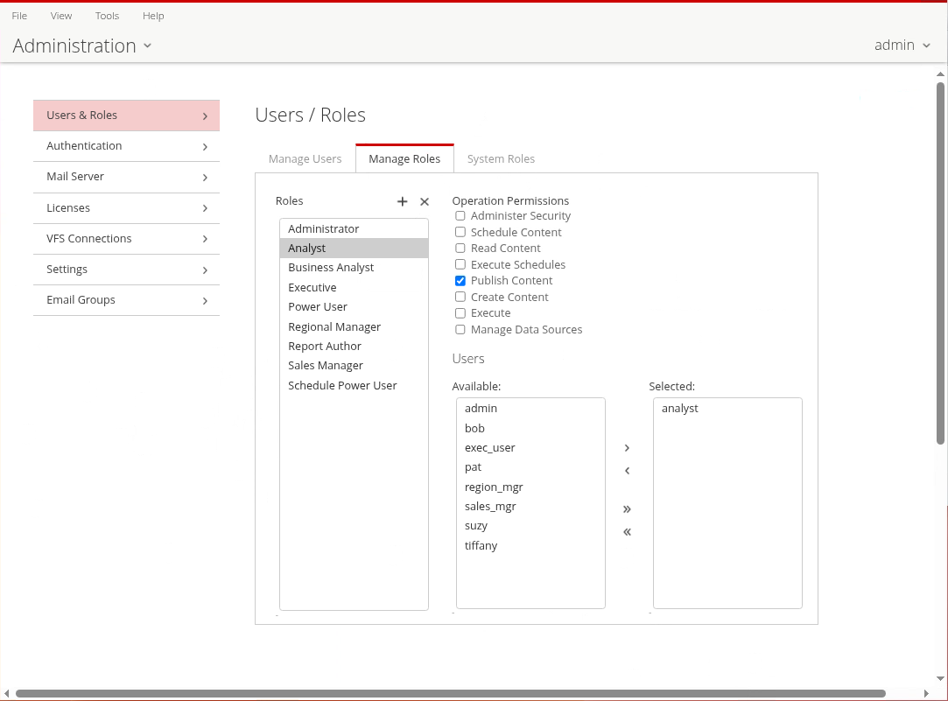Enable the Administer Security checkbox
Screen dimensions: 948x701
click(460, 216)
